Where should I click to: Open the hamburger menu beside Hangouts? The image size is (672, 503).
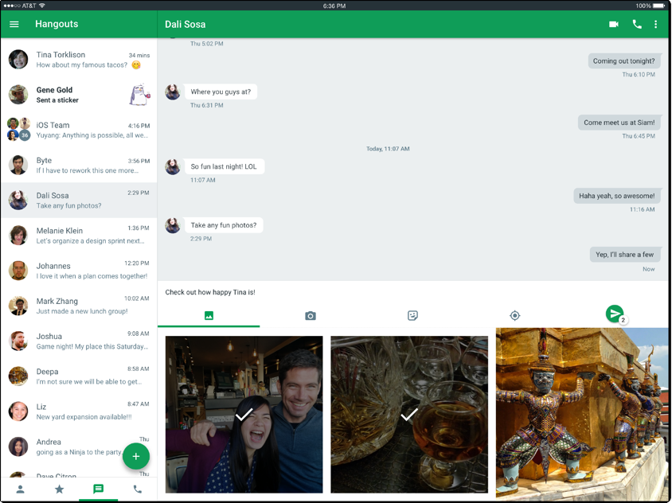pyautogui.click(x=14, y=24)
